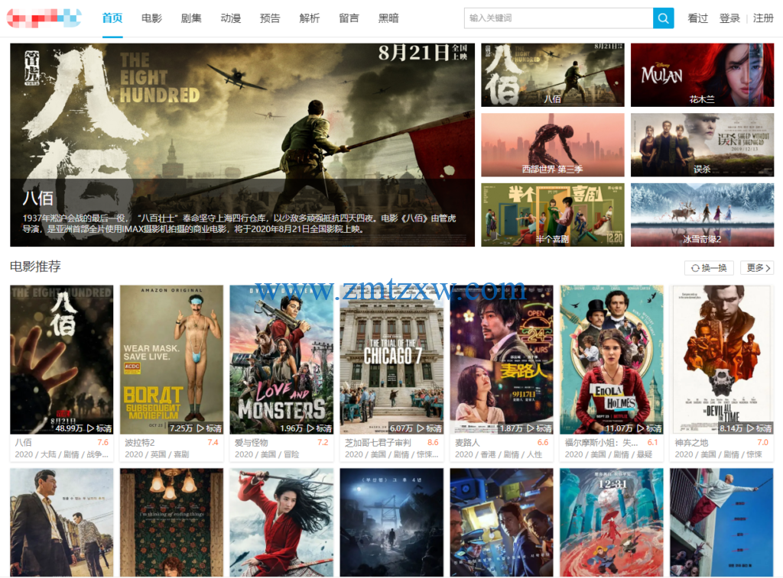The image size is (783, 578).
Task: Click the 换一换 button
Action: coord(709,268)
